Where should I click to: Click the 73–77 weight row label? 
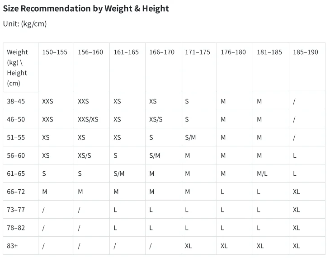[16, 210]
